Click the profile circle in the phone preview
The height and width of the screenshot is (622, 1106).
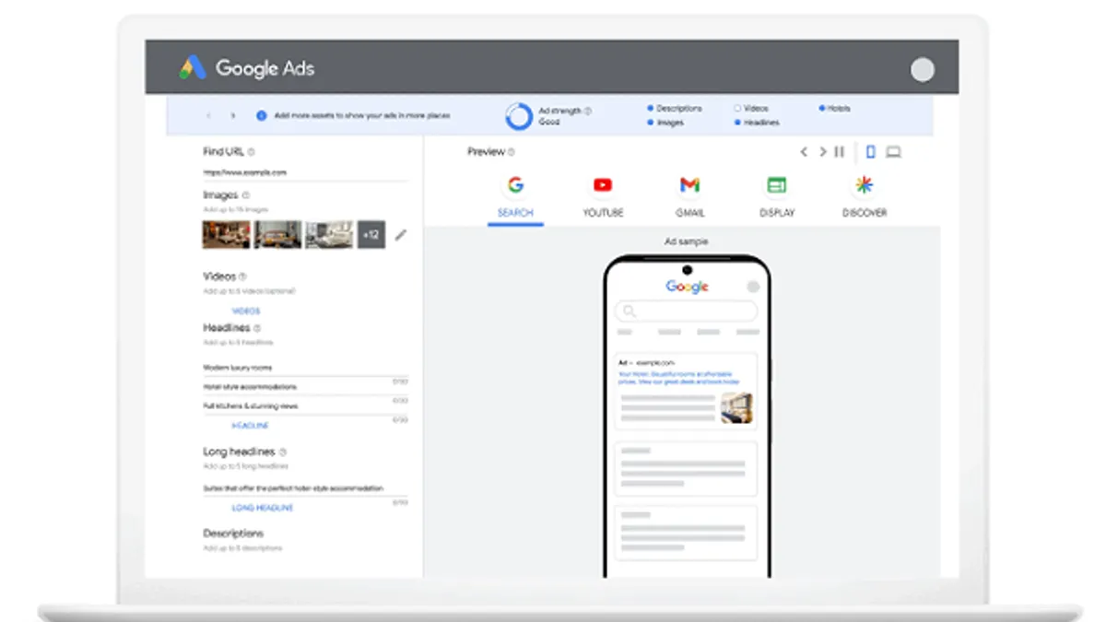[x=753, y=287]
